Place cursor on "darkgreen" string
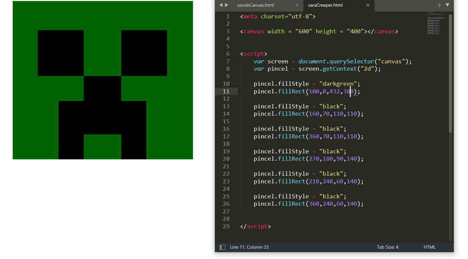The height and width of the screenshot is (259, 468). [338, 84]
